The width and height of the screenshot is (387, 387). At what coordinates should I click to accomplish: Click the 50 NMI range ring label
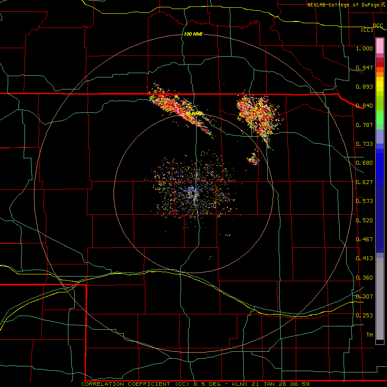pyautogui.click(x=194, y=114)
